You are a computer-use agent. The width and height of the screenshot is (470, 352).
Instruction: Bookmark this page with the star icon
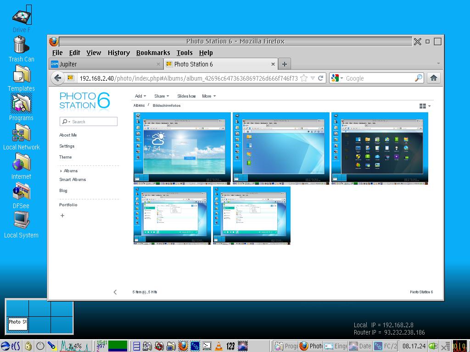tap(304, 78)
